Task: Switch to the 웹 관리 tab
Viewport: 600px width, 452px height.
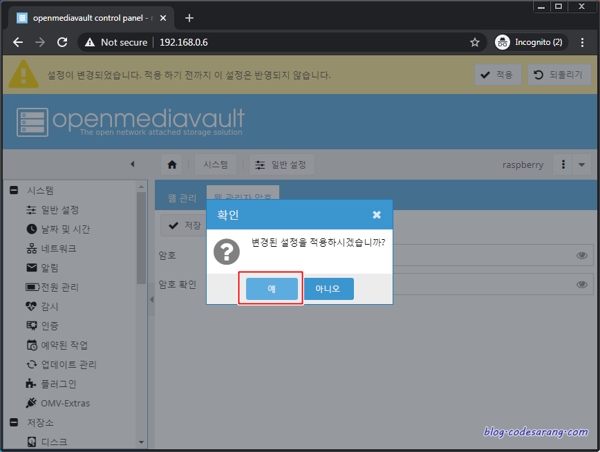Action: coord(182,198)
